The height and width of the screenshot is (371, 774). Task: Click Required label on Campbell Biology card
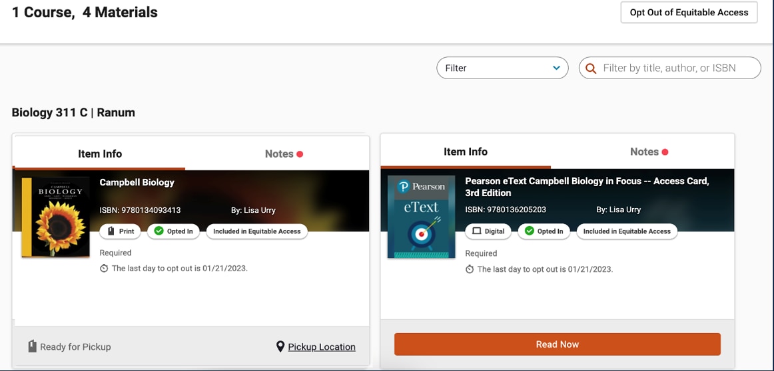click(115, 253)
